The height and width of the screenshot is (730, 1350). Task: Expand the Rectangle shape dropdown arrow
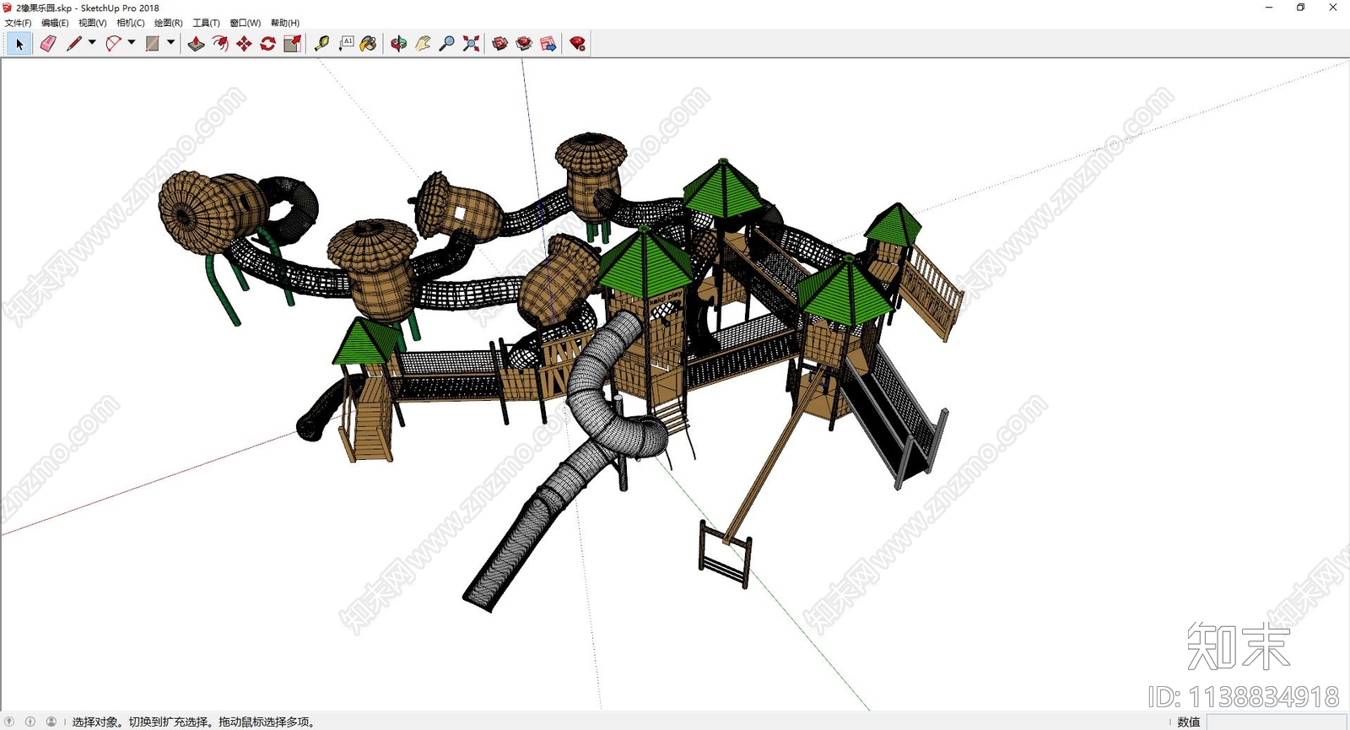(x=170, y=43)
